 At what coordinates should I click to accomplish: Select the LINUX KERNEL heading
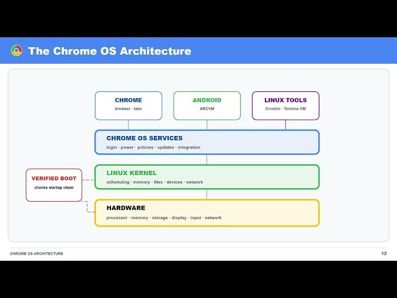(132, 173)
